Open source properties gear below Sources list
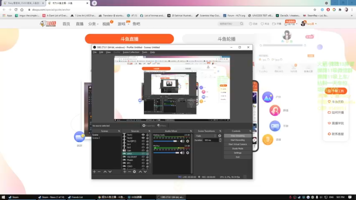Viewport: 356px width, 200px height. [x=134, y=172]
